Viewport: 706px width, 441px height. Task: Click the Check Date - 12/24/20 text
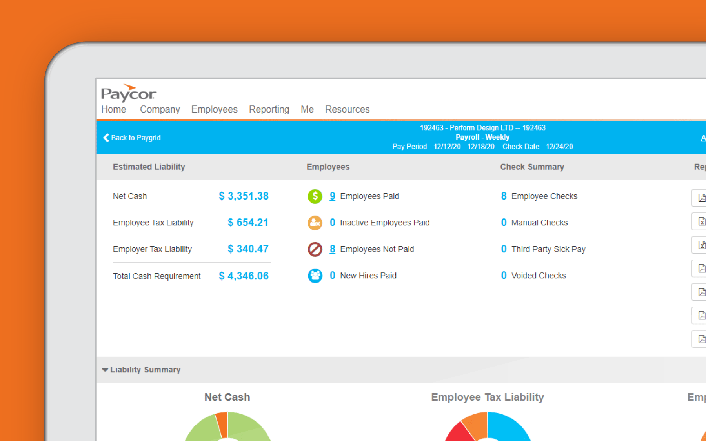[538, 147]
